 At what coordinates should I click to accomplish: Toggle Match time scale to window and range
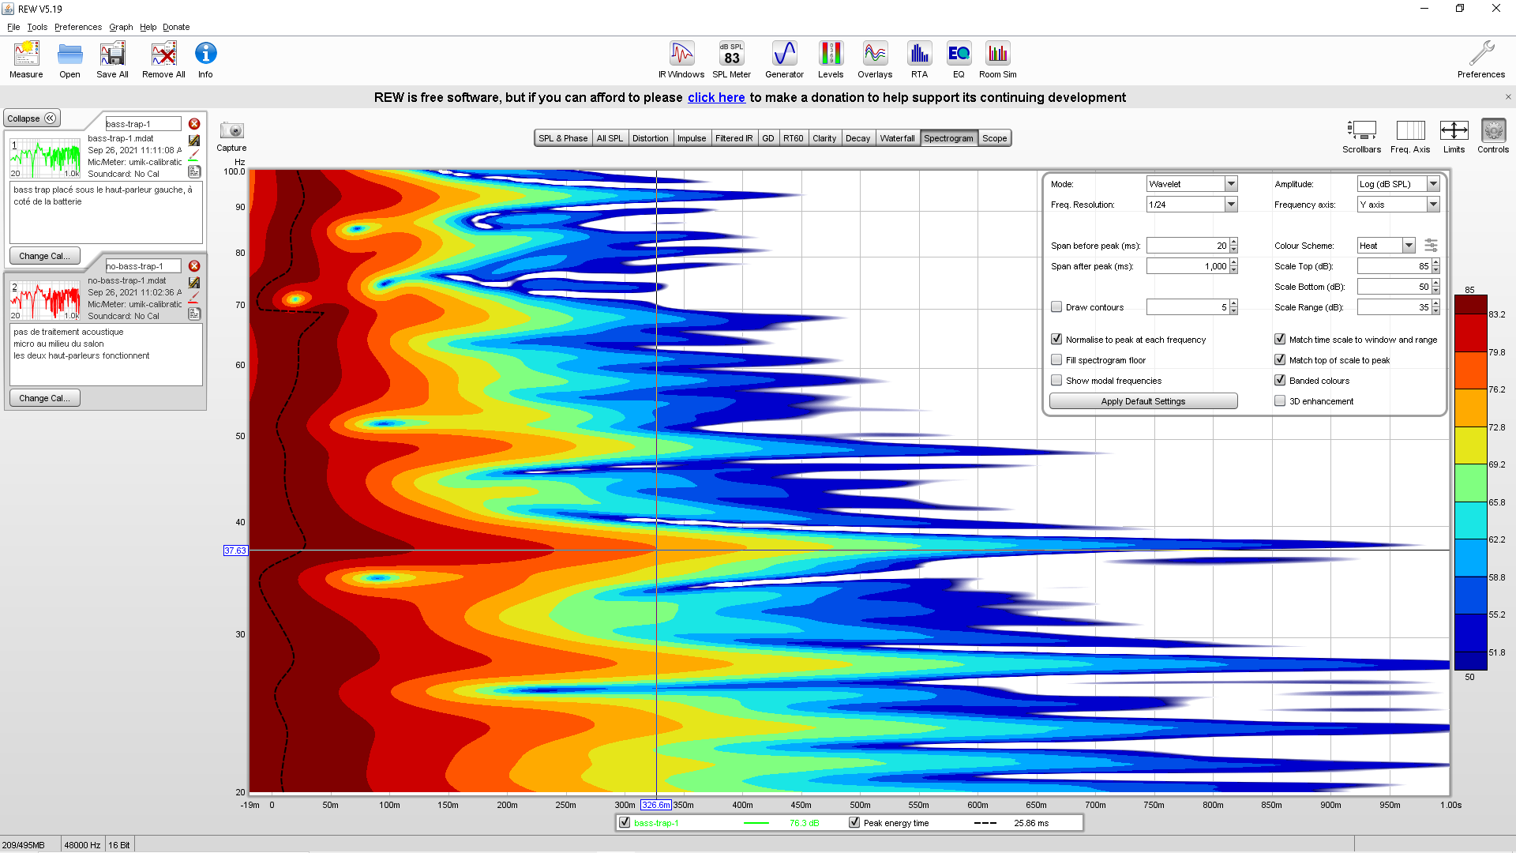(1280, 340)
